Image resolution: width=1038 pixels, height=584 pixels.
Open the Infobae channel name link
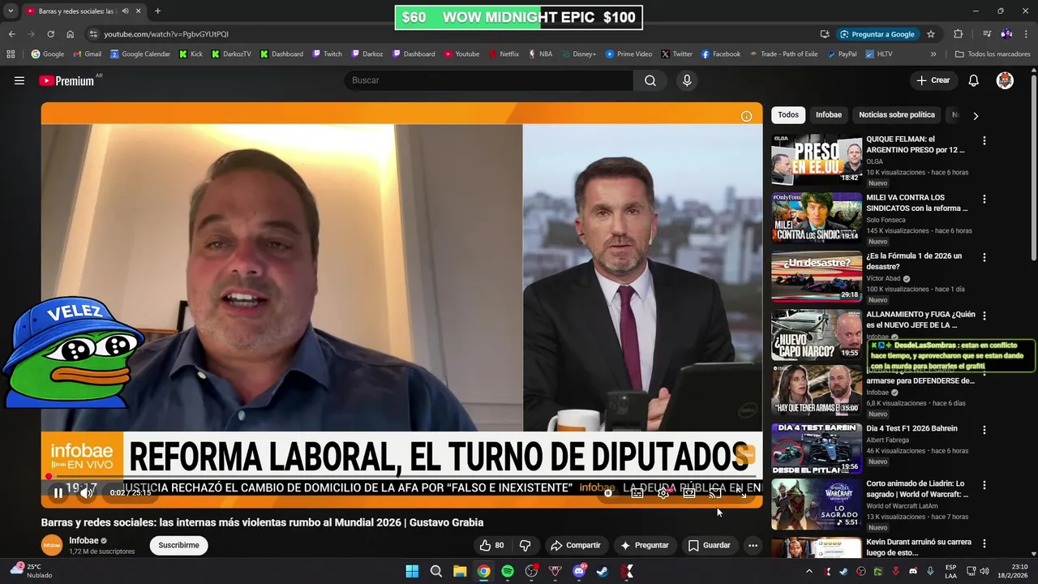(84, 540)
